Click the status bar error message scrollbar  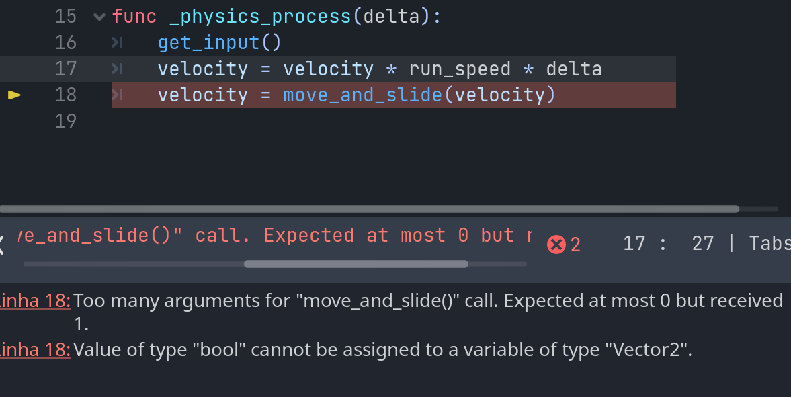coord(356,264)
